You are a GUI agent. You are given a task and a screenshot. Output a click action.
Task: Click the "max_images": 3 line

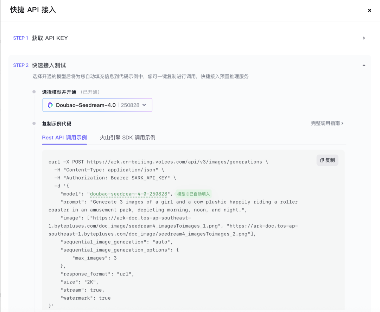tap(95, 258)
